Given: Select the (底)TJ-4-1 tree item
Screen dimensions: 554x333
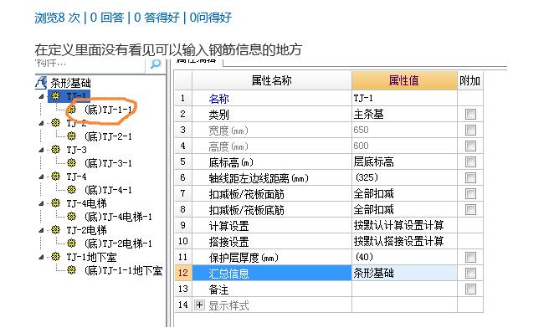Looking at the screenshot, I should (108, 190).
